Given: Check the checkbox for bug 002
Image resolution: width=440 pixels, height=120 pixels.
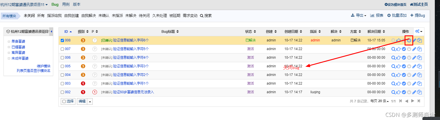Looking at the screenshot, I should [x=62, y=92].
